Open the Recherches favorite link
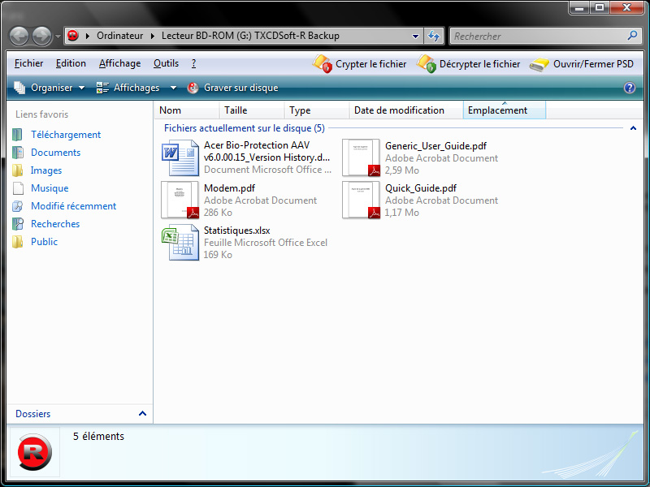This screenshot has height=487, width=650. pos(55,224)
